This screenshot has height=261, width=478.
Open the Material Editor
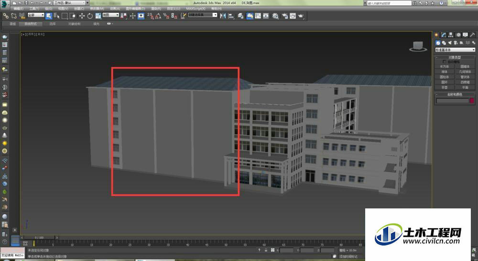[x=276, y=16]
